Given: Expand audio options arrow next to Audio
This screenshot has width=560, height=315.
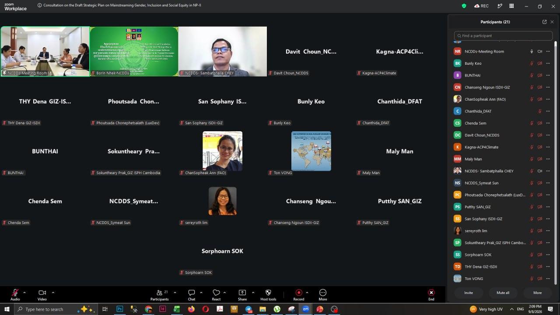Looking at the screenshot, I should (24, 292).
